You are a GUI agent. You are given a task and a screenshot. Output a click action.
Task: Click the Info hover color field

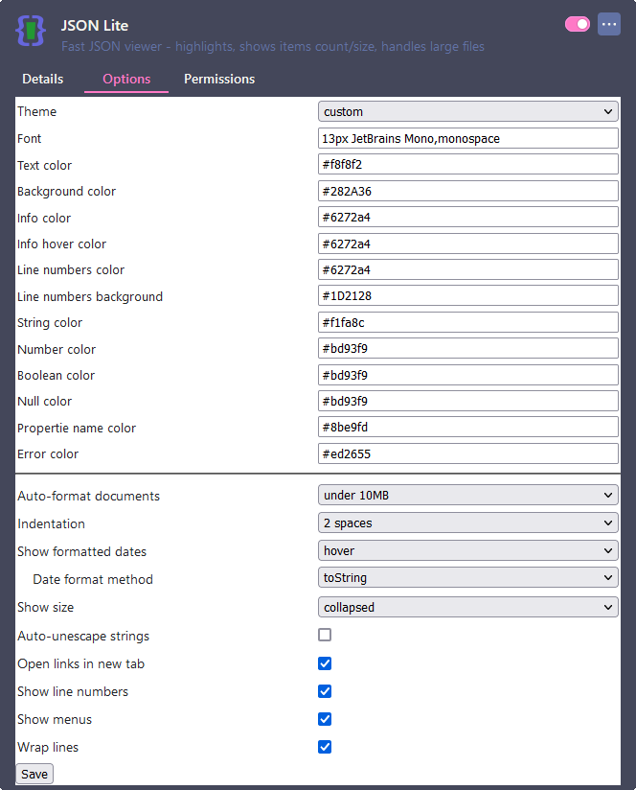(x=468, y=244)
